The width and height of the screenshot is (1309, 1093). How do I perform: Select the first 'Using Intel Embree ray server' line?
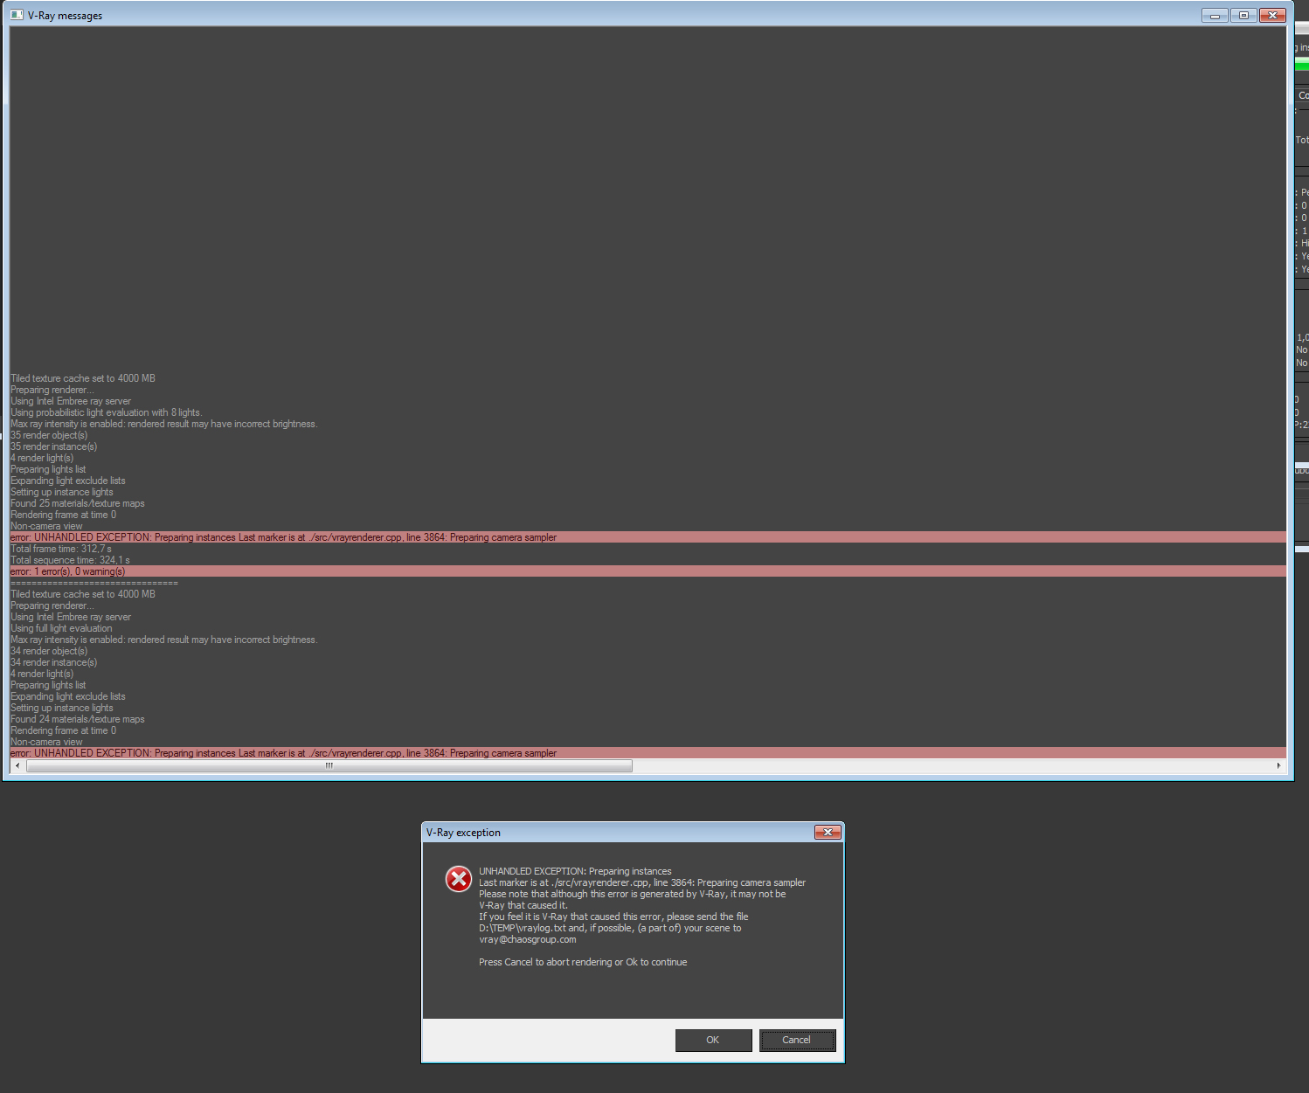pos(71,401)
